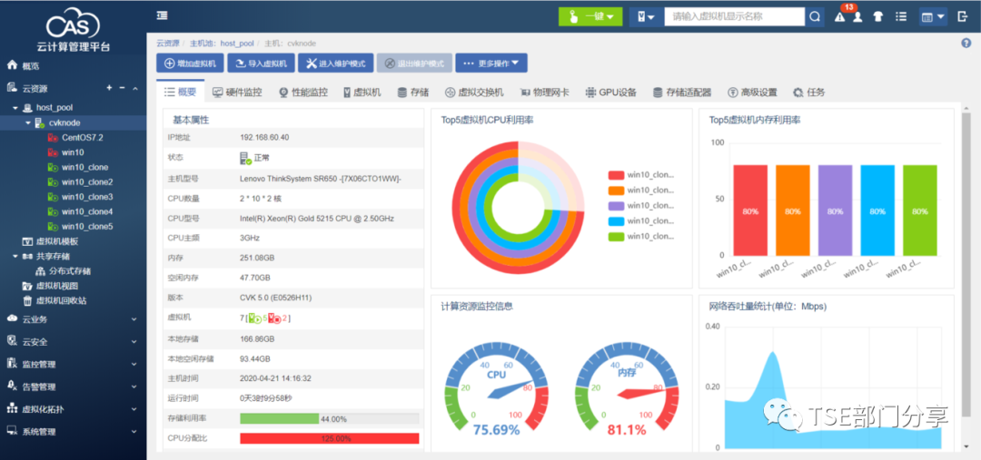Collapse 云资源 section chevron
Viewport: 981px width, 460px height.
point(134,89)
